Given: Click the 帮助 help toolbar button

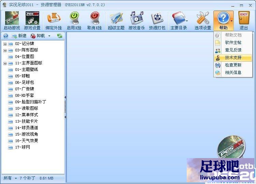Looking at the screenshot, I should [x=223, y=21].
